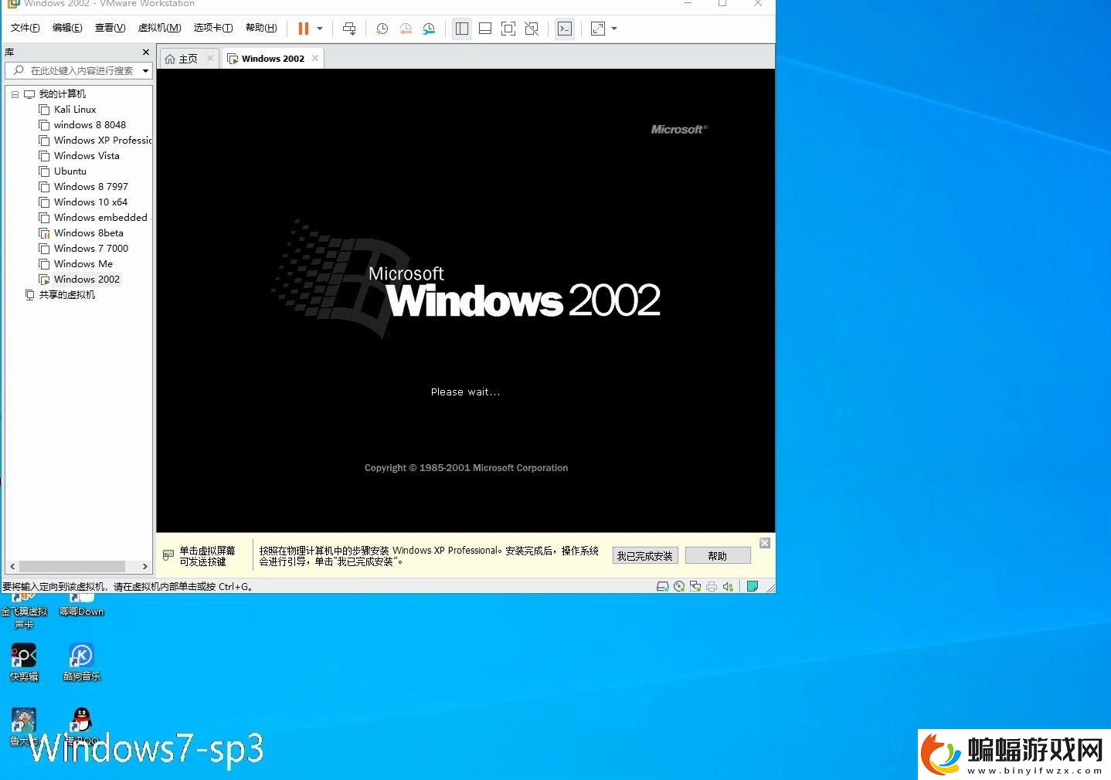Click the stretch guest display icon
Screen dimensions: 1111x780
(598, 29)
